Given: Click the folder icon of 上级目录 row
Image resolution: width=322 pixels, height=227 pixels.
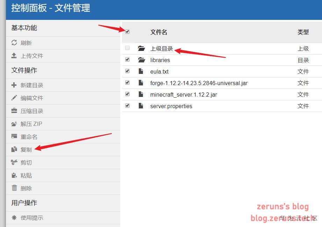Looking at the screenshot, I should tap(141, 48).
